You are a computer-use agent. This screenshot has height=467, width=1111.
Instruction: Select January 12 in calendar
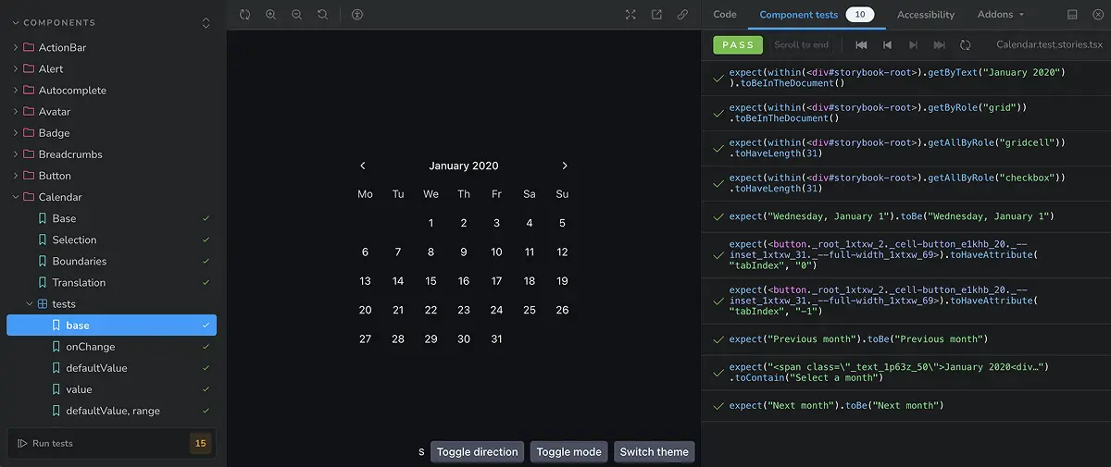pyautogui.click(x=562, y=252)
